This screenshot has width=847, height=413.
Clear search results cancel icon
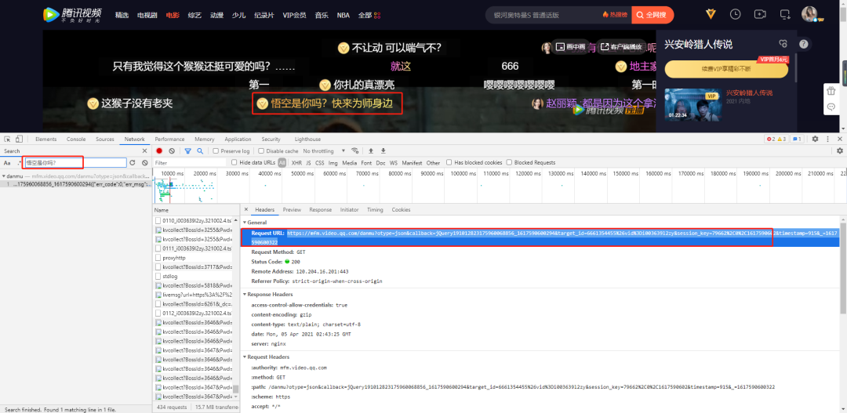pos(145,162)
